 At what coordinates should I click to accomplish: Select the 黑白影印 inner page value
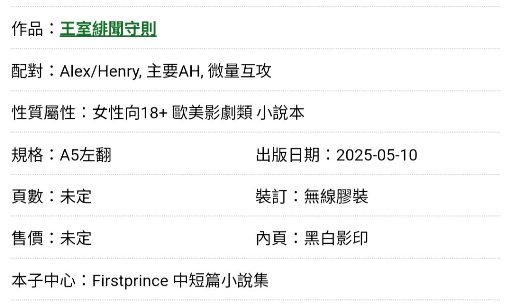tap(336, 238)
